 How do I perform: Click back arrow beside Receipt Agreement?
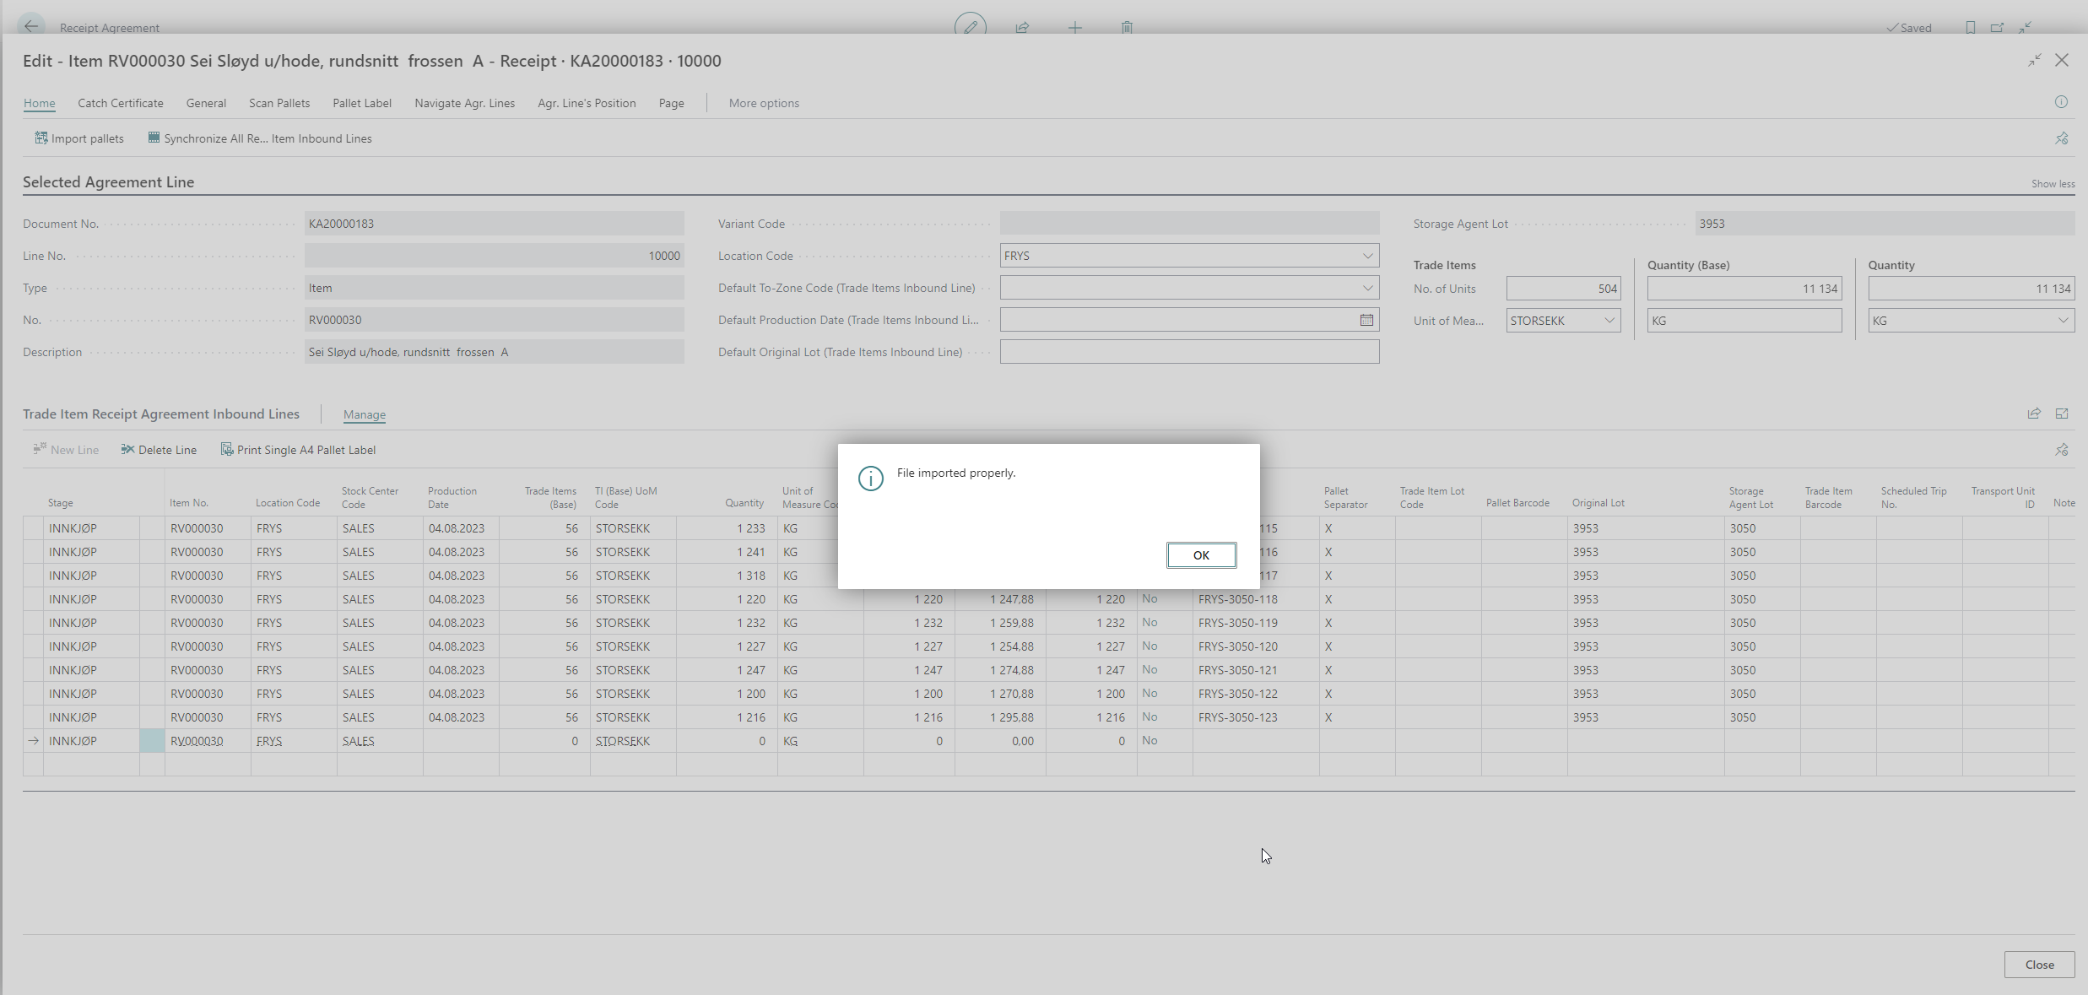pos(31,27)
